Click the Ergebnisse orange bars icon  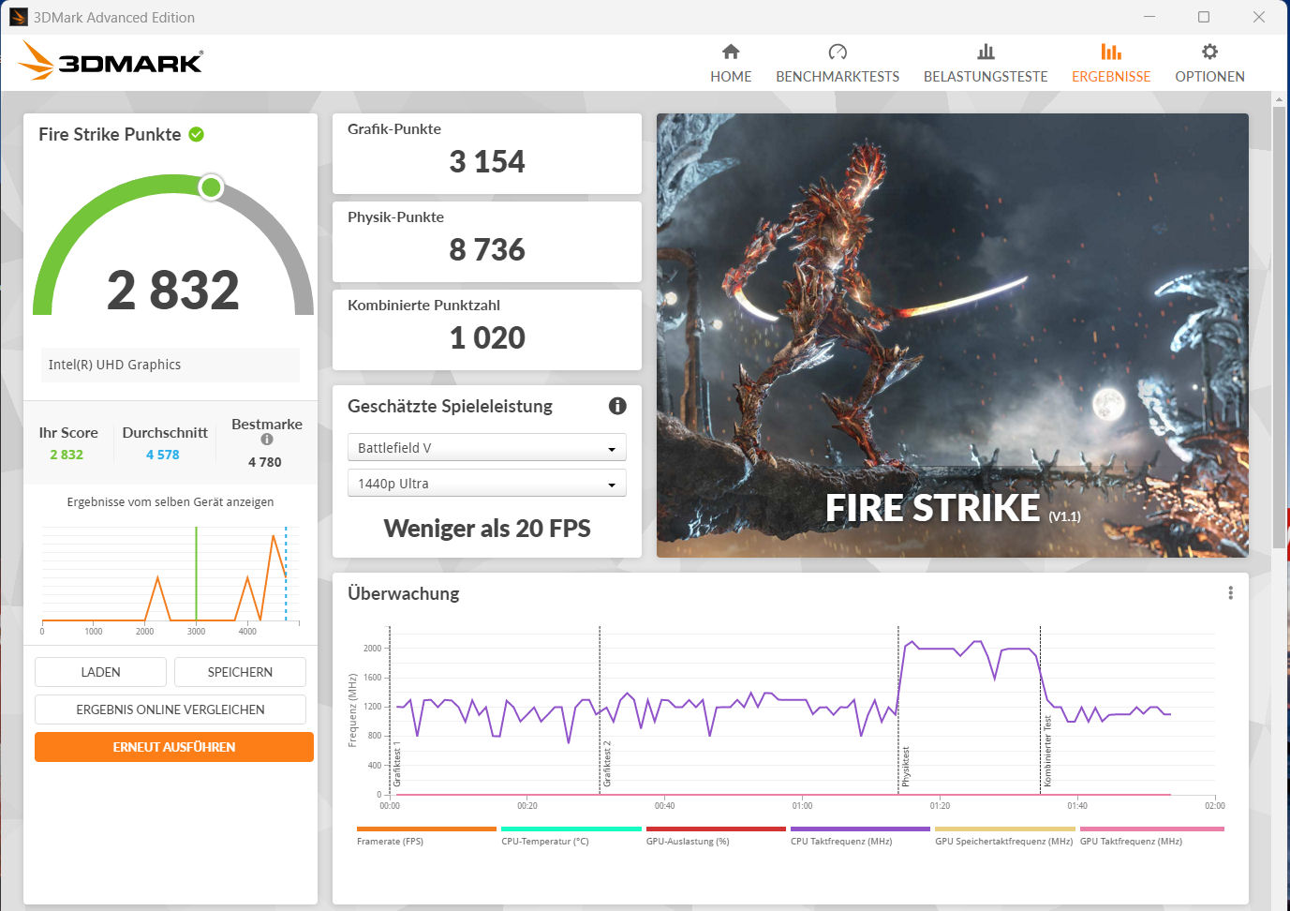[x=1111, y=52]
